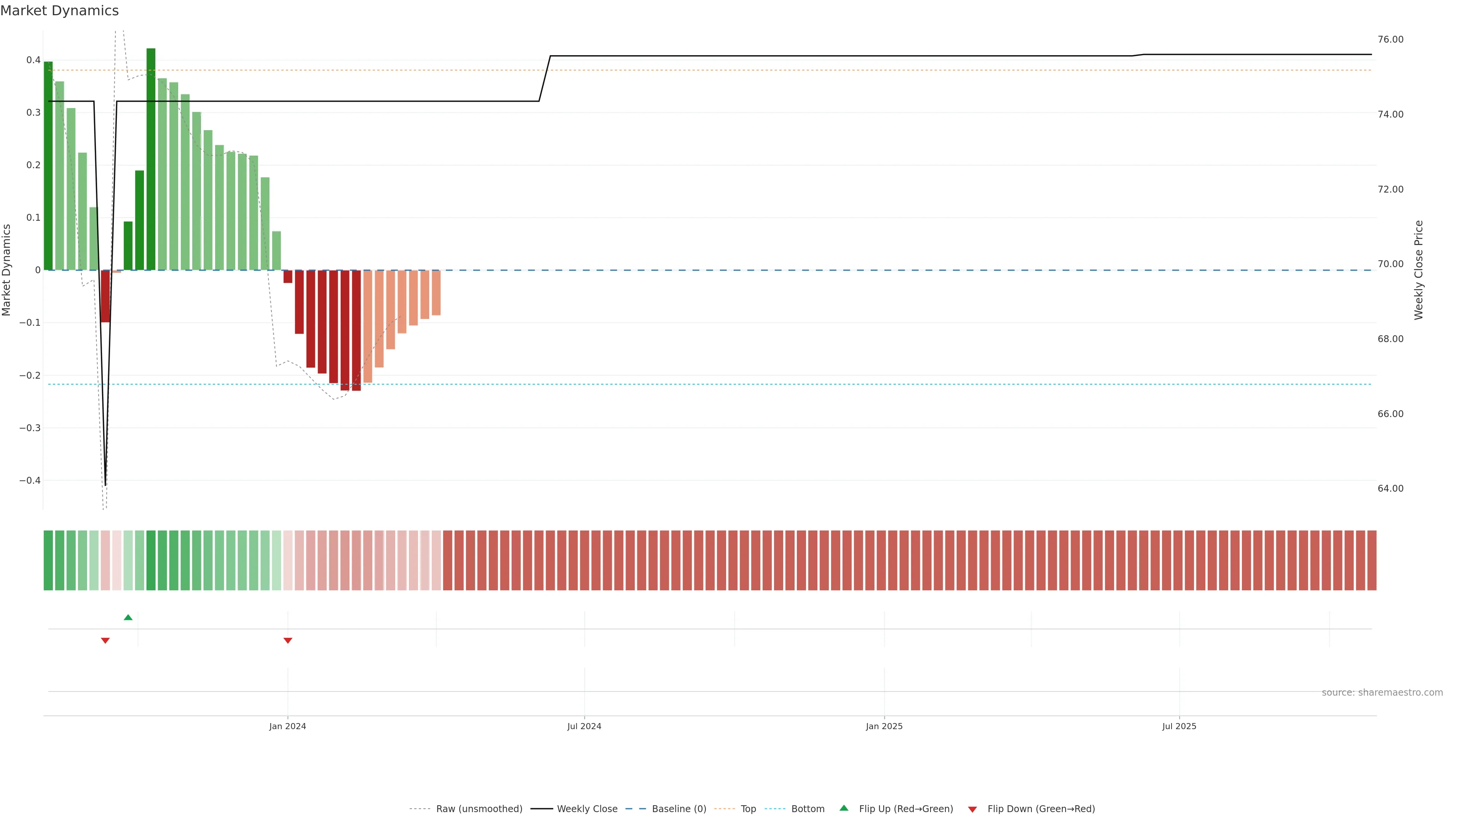Click the tallest dark green bar
1462x822 pixels.
(151, 159)
